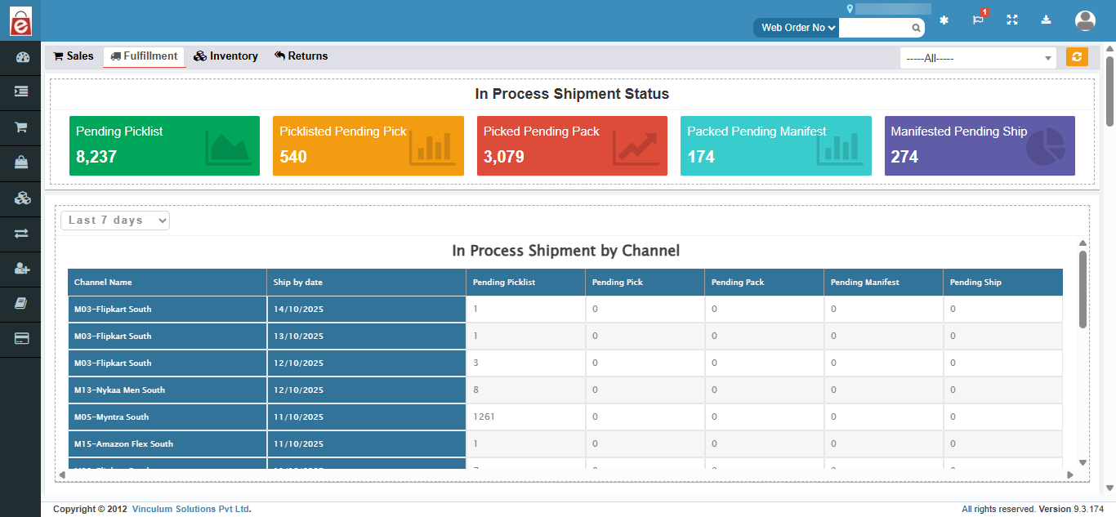Click the orange refresh button

(1077, 57)
